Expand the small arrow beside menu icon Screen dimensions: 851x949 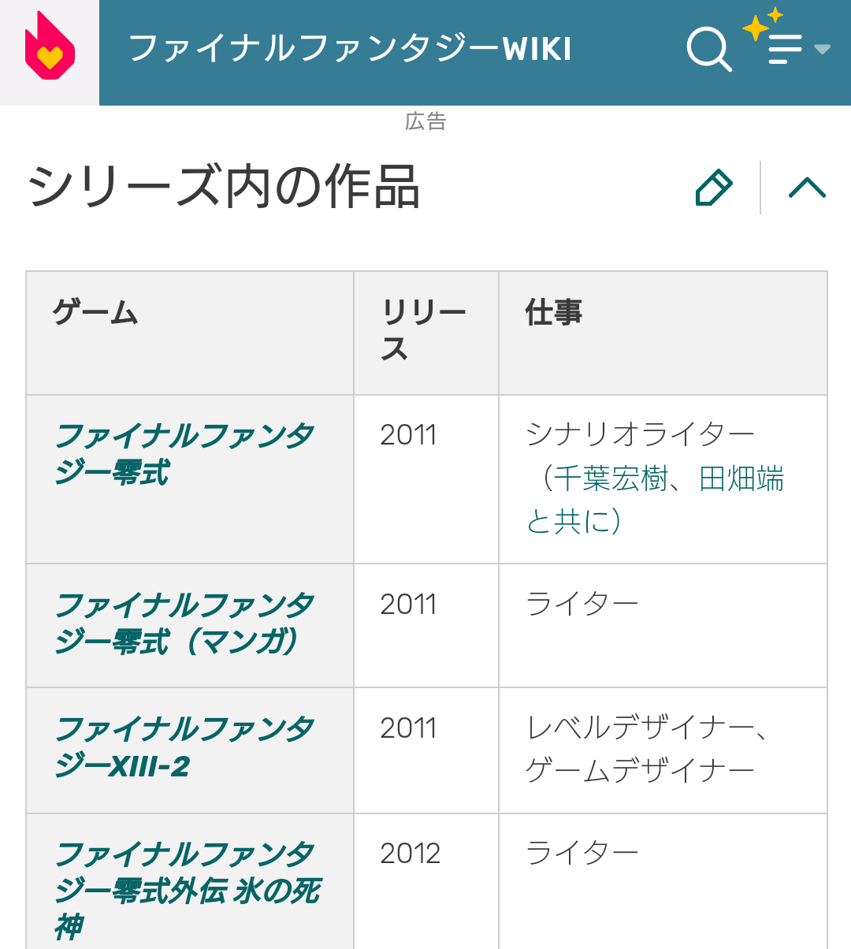pyautogui.click(x=822, y=50)
